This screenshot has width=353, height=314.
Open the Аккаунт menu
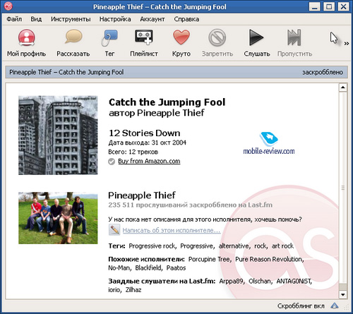click(x=152, y=19)
